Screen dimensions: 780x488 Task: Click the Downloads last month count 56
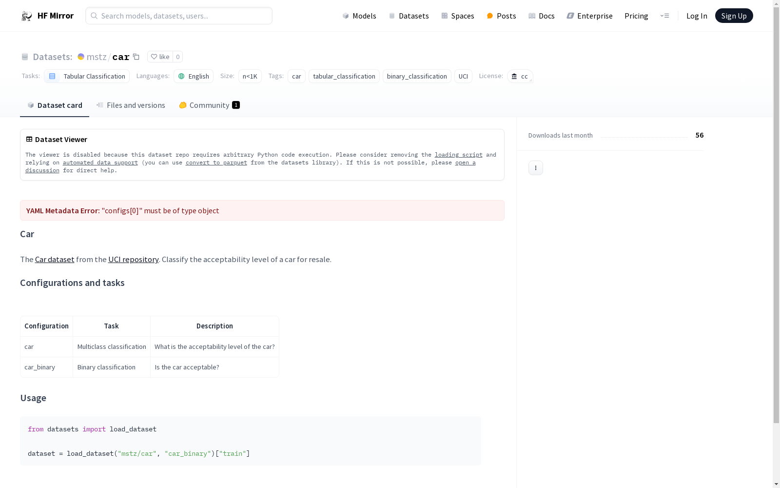coord(700,135)
